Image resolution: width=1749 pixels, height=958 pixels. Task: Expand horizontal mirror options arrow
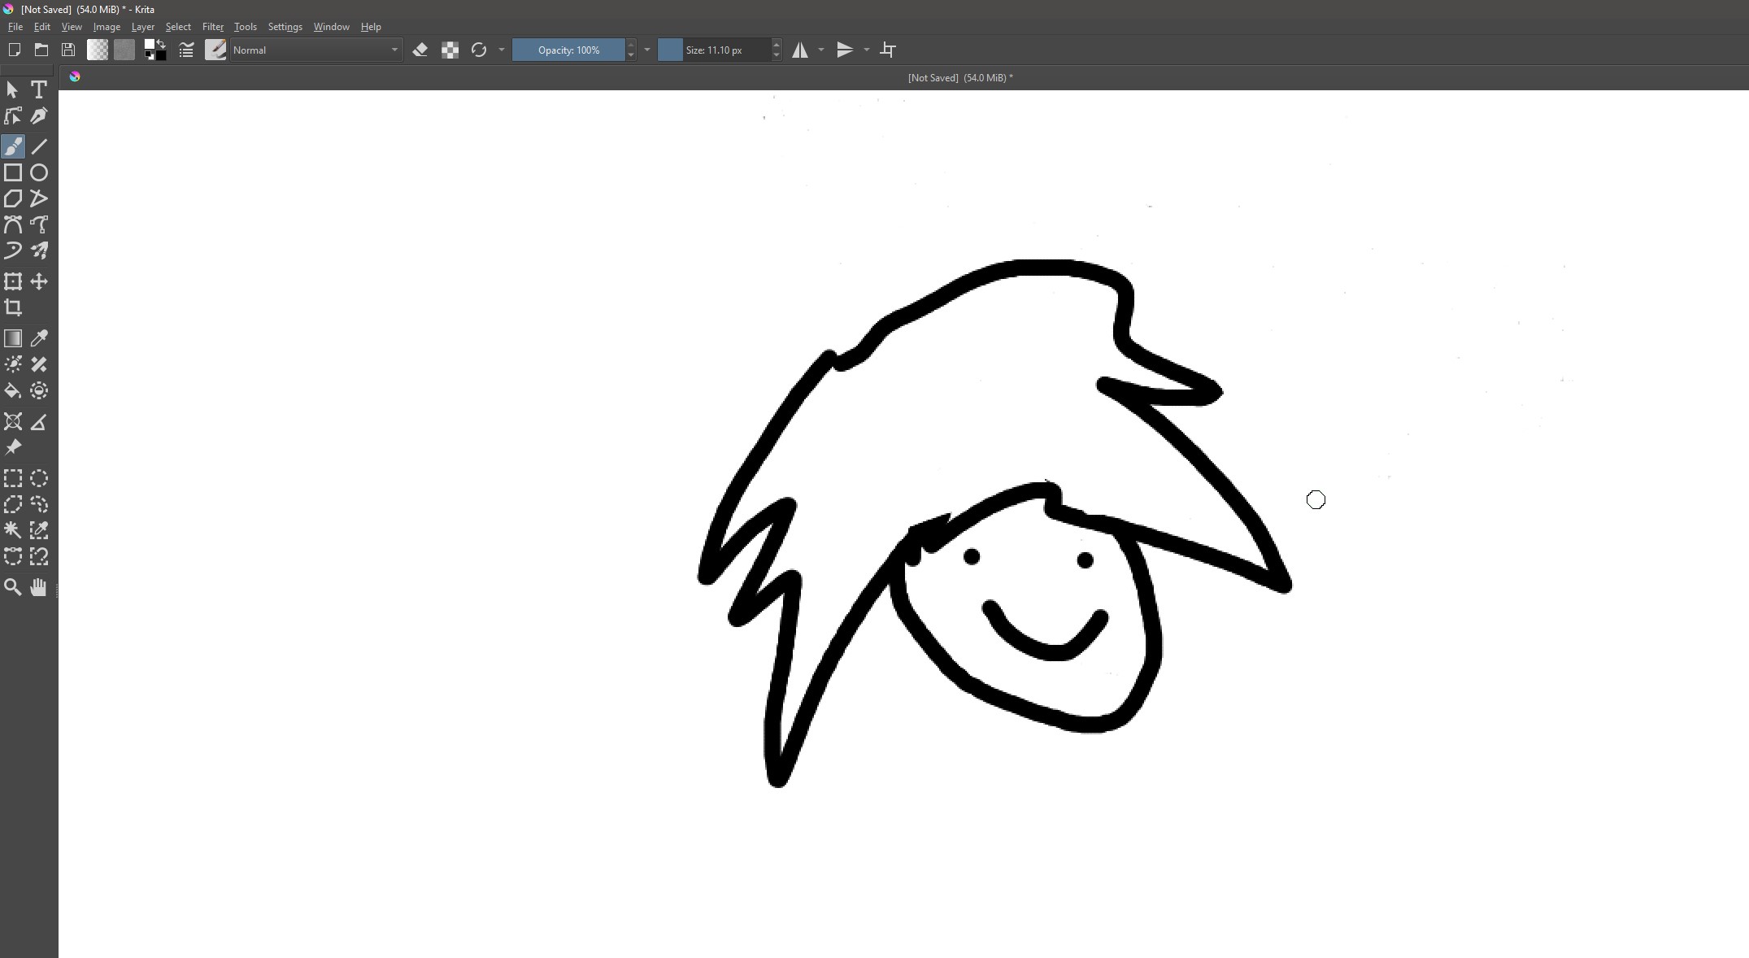[x=821, y=50]
